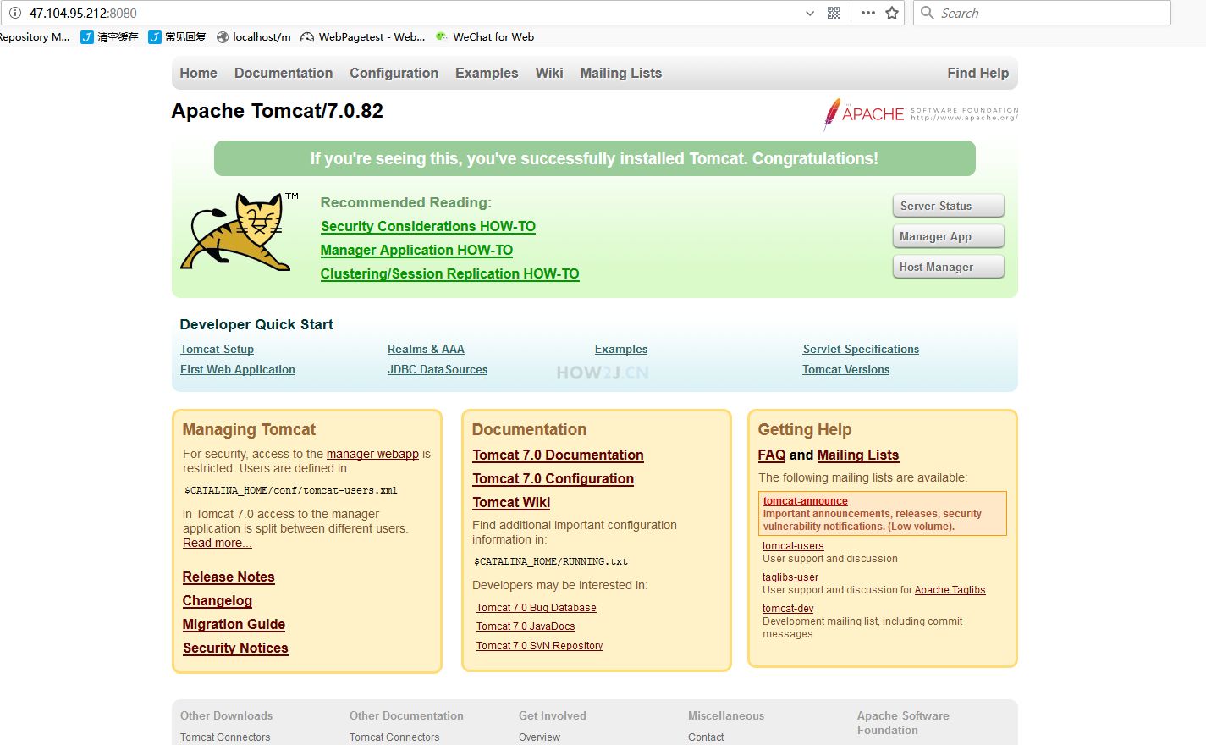This screenshot has width=1206, height=745.
Task: Open Wiki in the top navigation bar
Action: [x=549, y=74]
